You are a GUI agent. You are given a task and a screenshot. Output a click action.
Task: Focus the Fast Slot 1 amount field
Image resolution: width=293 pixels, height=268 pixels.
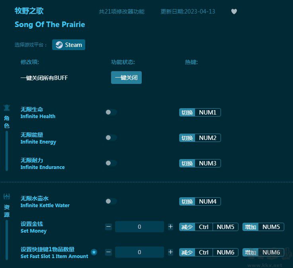[139, 252]
